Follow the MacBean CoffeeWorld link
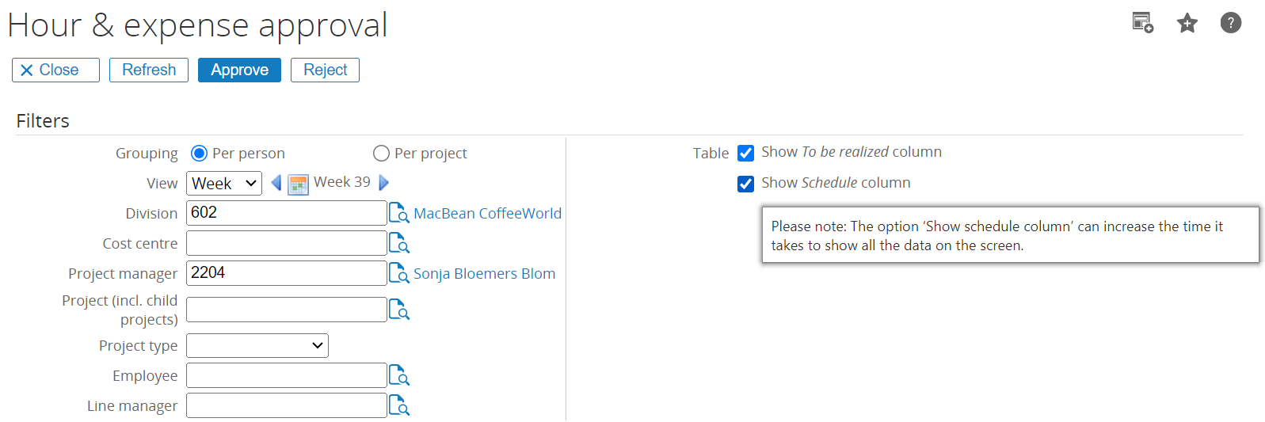 coord(487,213)
